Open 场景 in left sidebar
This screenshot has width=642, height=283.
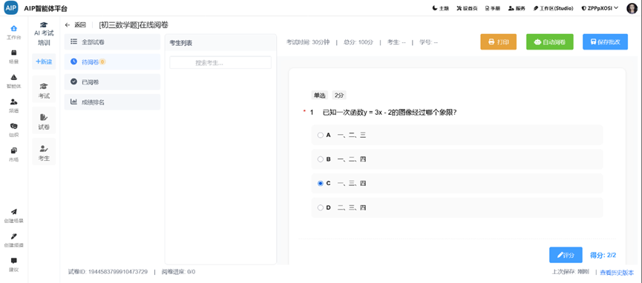click(x=14, y=56)
